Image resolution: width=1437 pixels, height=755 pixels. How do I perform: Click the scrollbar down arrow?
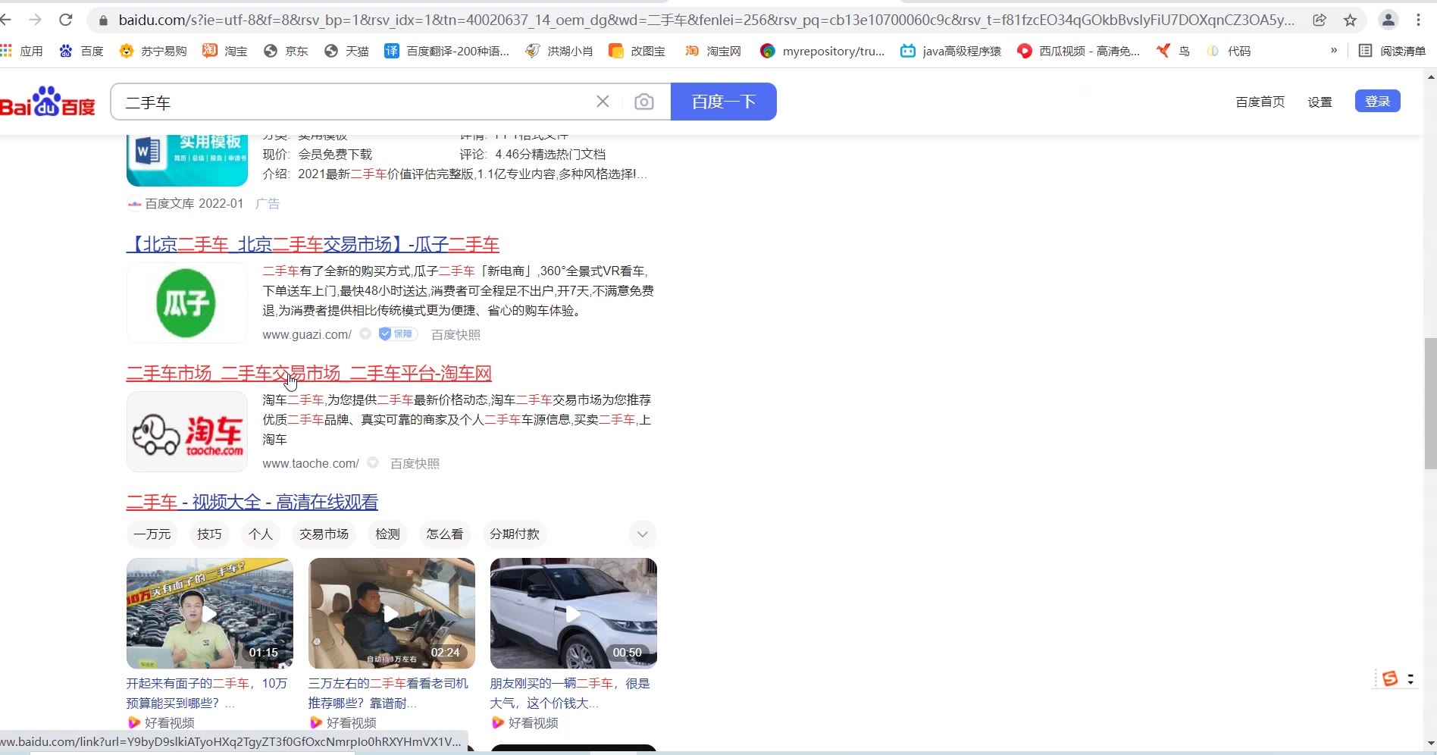click(x=1430, y=743)
